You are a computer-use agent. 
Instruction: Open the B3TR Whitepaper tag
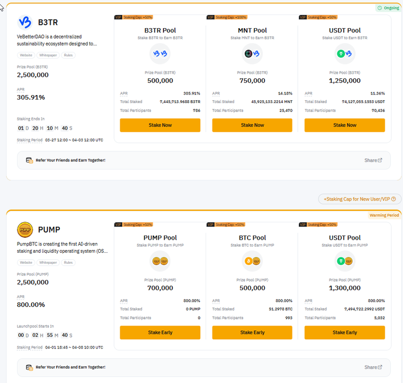pyautogui.click(x=48, y=55)
